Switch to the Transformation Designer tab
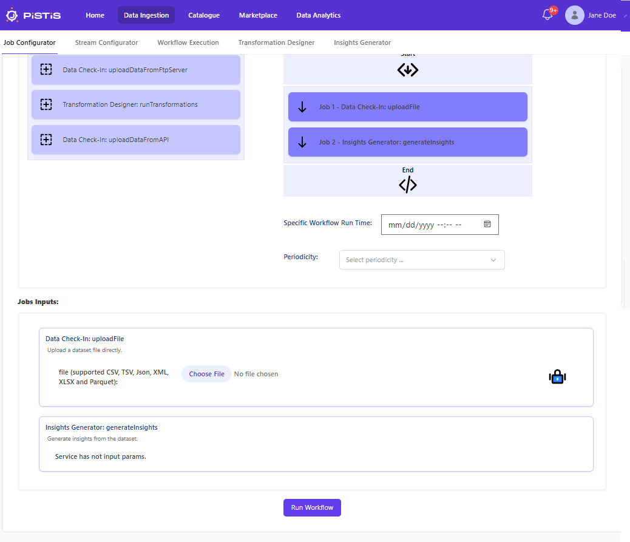The image size is (630, 542). (x=276, y=42)
